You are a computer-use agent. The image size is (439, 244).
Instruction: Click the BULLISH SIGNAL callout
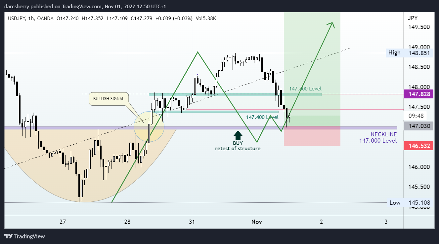(x=109, y=98)
